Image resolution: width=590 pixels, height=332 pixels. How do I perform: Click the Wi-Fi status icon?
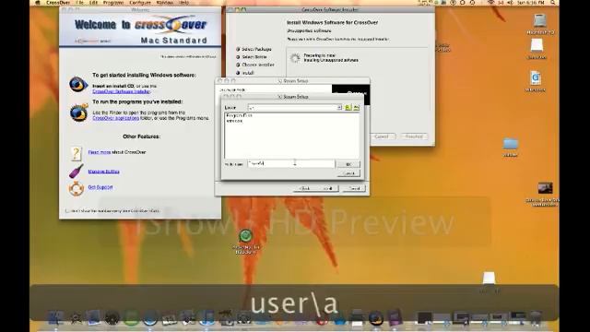(490, 2)
